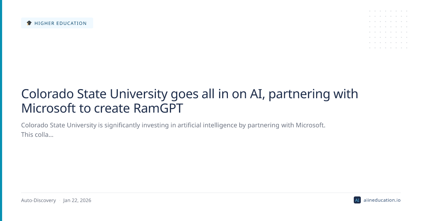This screenshot has height=221, width=422.
Task: Click the horizontal divider above the footer
Action: (x=211, y=193)
